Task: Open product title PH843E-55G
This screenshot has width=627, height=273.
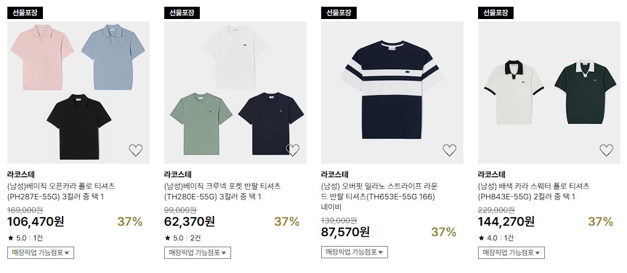Action: [533, 191]
